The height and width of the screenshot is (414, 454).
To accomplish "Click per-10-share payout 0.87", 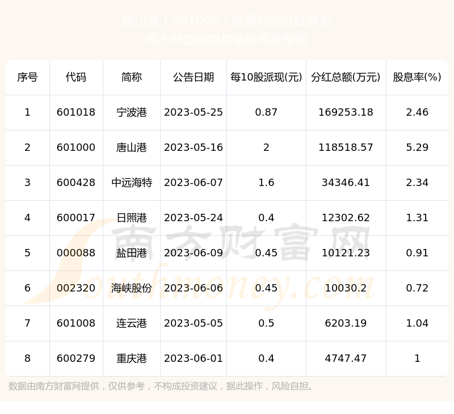I will 266,112.
